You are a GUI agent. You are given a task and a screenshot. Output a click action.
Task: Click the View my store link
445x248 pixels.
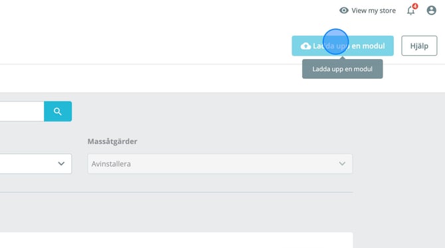point(367,11)
